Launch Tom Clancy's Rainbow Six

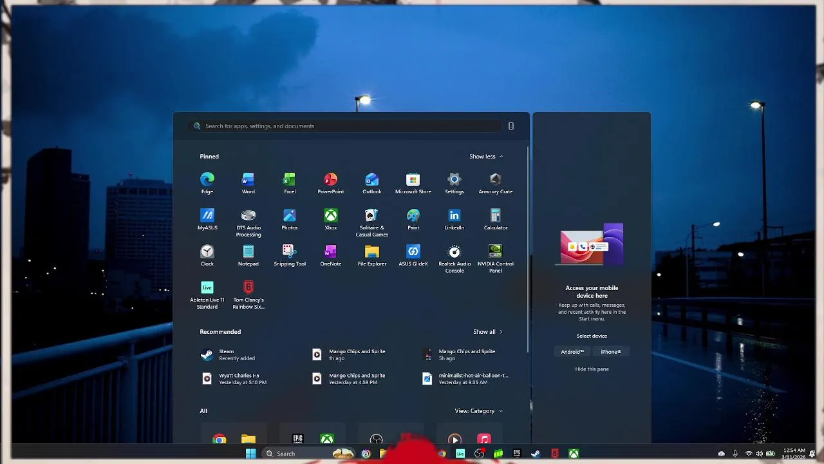(248, 295)
